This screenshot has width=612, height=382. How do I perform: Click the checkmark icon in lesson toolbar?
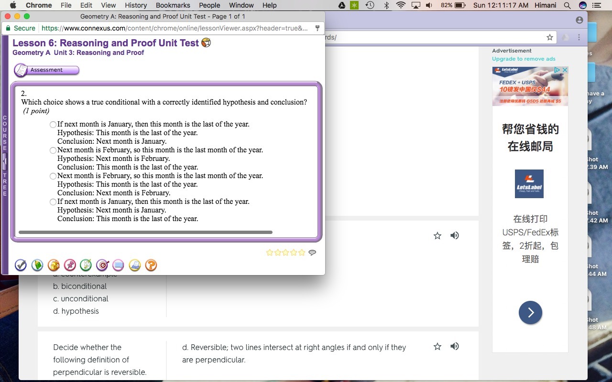coord(21,265)
